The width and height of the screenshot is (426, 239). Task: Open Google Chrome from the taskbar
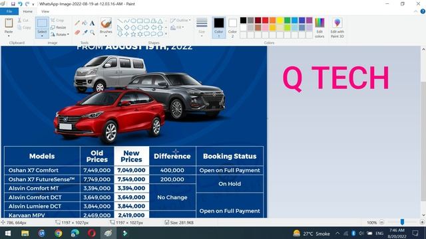[58, 233]
